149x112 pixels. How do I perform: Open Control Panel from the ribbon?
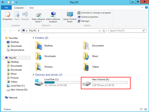[x=70, y=17]
